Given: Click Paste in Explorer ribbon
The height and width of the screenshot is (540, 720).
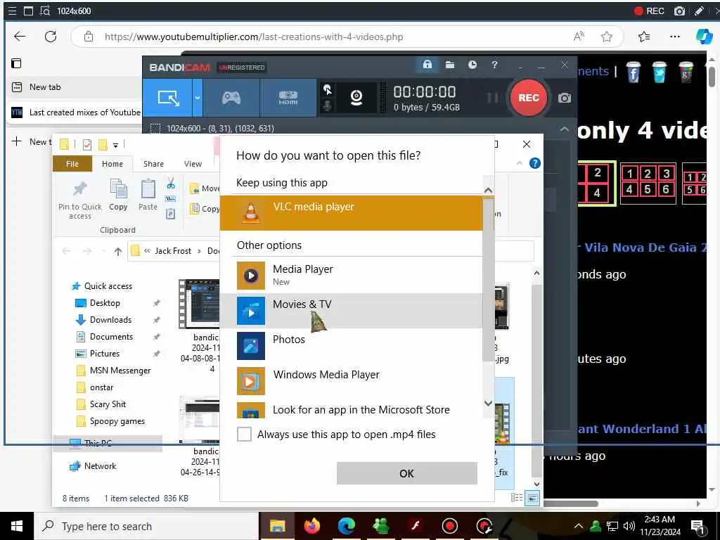Looking at the screenshot, I should 148,195.
